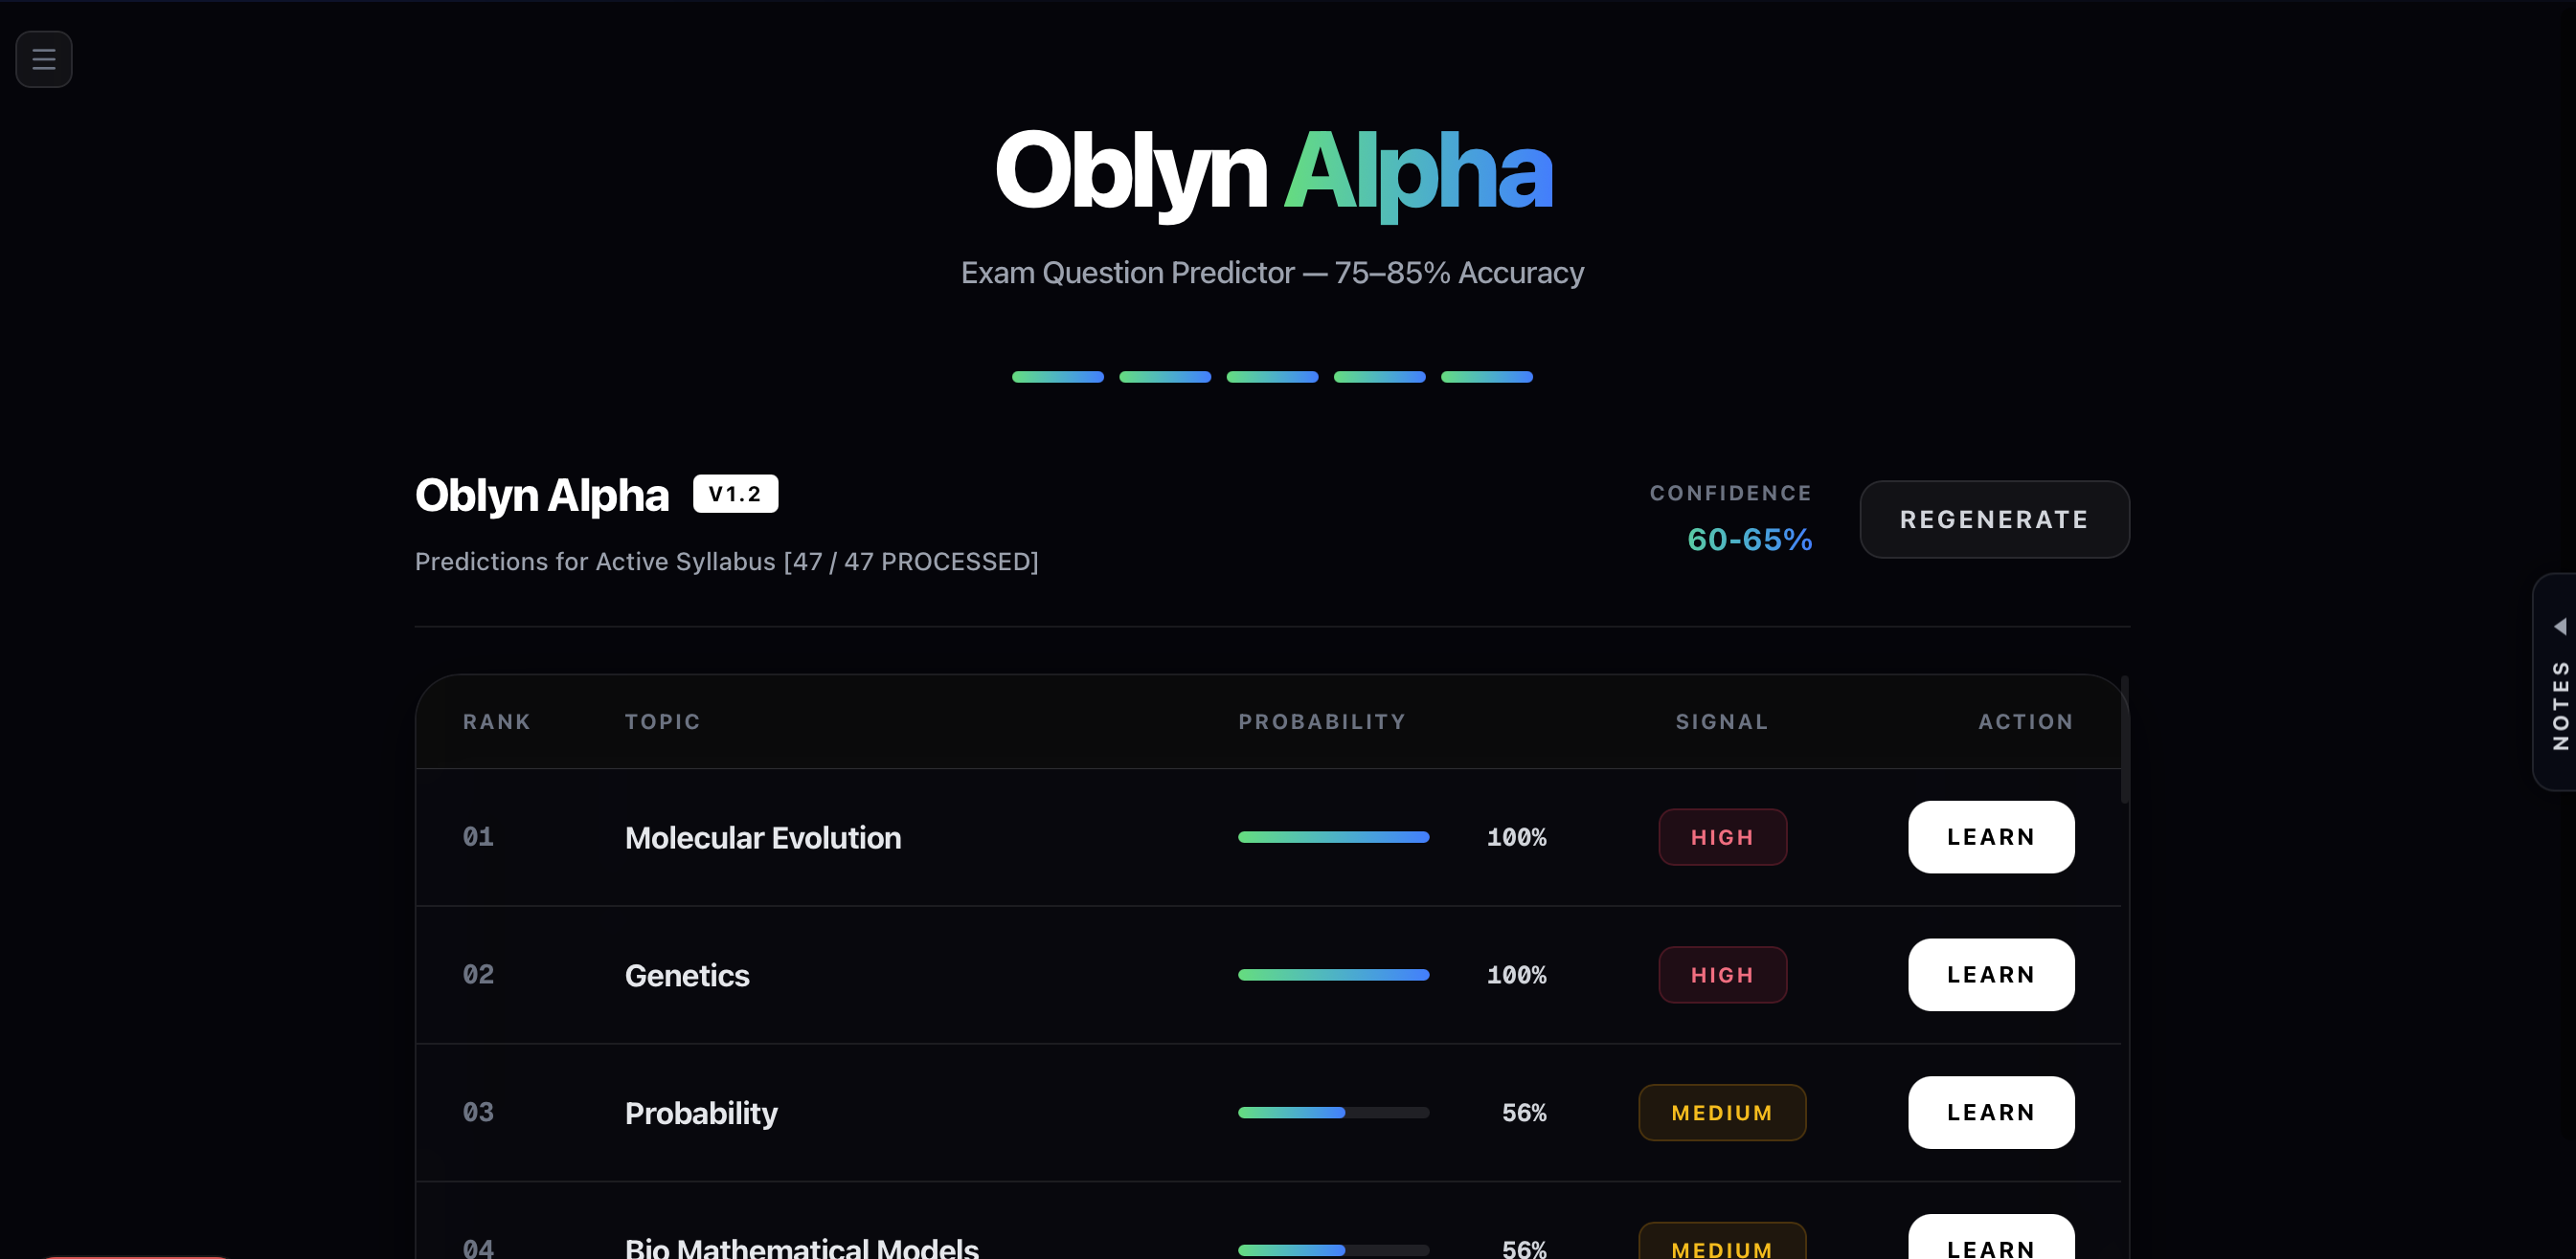This screenshot has width=2576, height=1259.
Task: Select the HIGH signal badge for Genetics
Action: point(1722,974)
